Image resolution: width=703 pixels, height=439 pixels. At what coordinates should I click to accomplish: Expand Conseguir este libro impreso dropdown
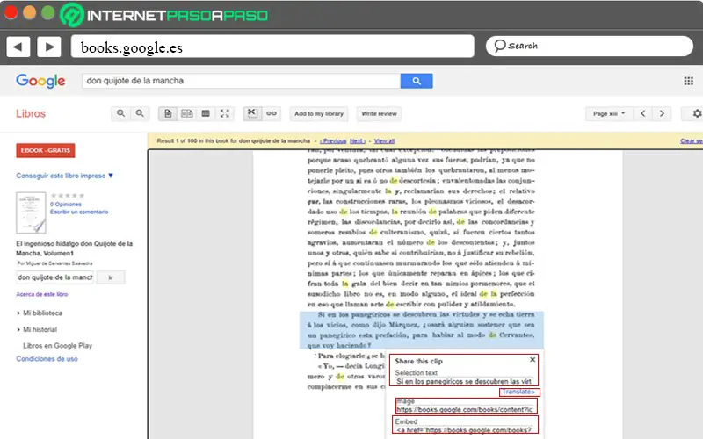[64, 176]
